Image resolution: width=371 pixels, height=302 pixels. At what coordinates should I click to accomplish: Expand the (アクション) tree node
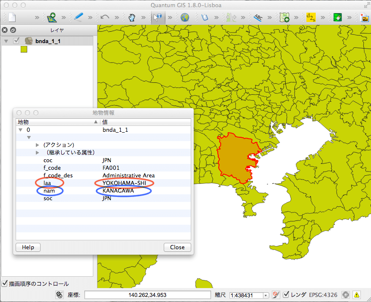(38, 145)
